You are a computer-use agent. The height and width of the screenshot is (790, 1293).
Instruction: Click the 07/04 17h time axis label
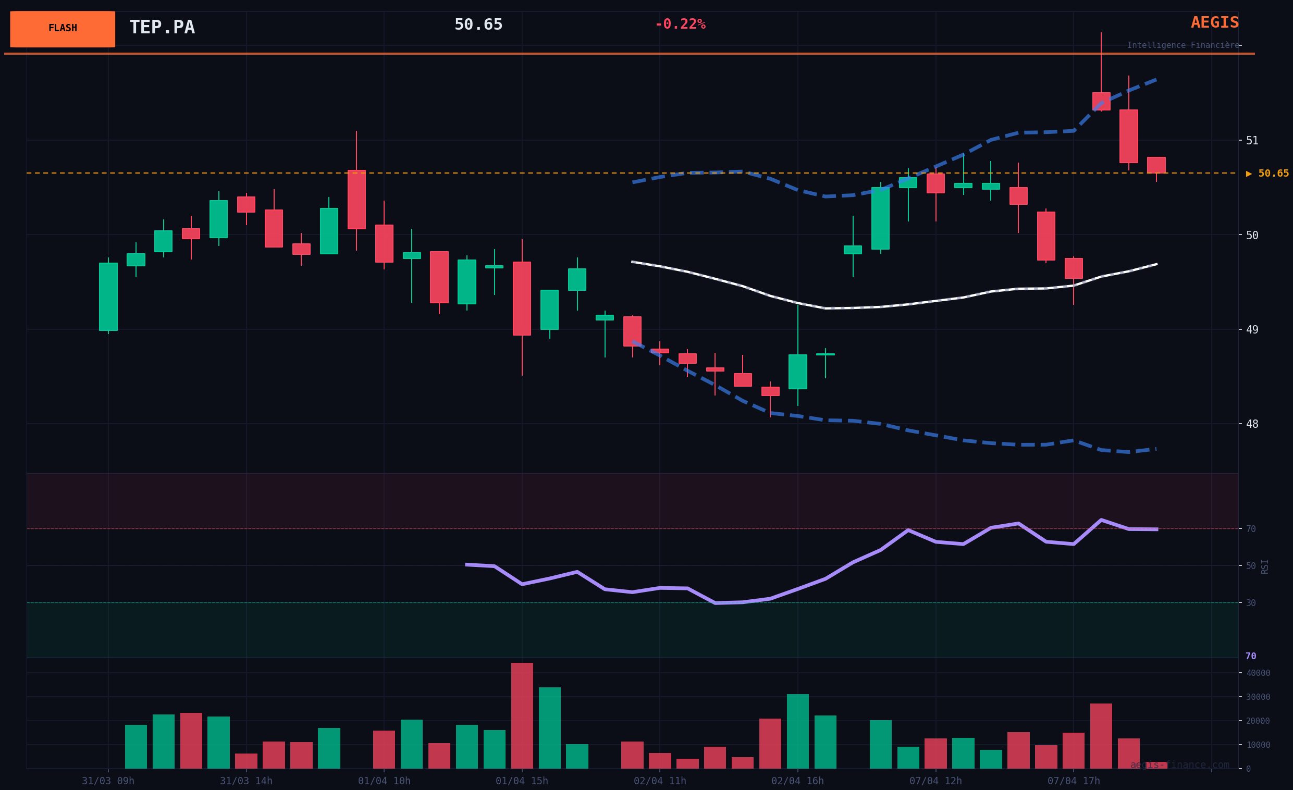1073,781
